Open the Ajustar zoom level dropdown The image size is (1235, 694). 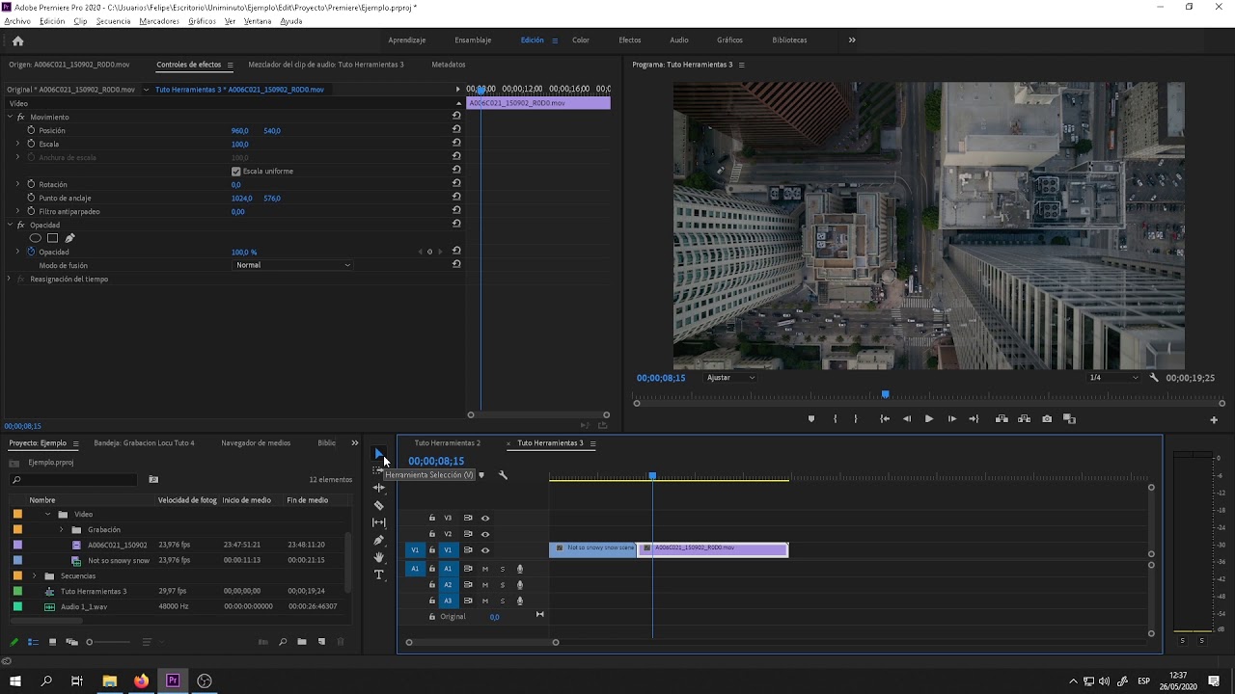tap(730, 378)
